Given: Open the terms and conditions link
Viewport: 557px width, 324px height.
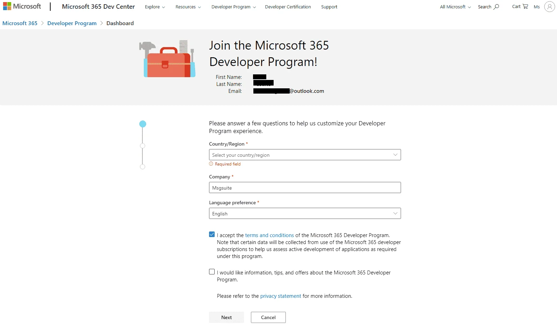Looking at the screenshot, I should (x=269, y=235).
